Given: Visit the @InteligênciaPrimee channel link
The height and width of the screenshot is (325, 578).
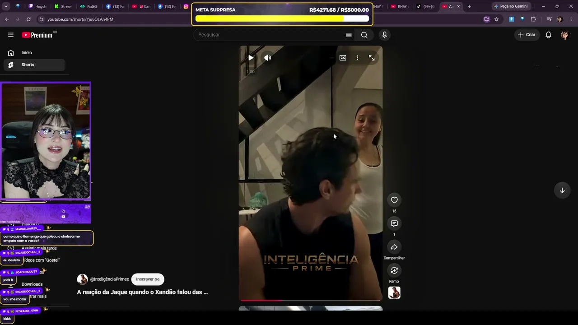Looking at the screenshot, I should click(x=110, y=279).
